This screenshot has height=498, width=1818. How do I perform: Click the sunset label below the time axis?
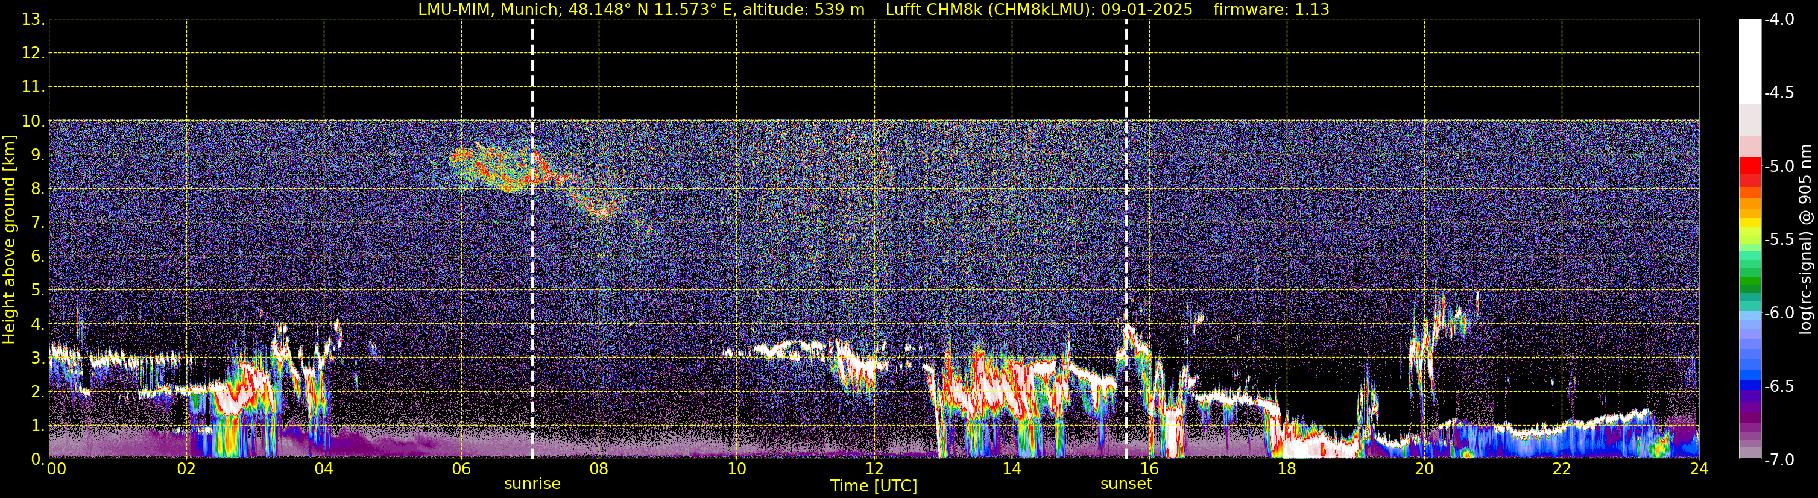(1126, 484)
